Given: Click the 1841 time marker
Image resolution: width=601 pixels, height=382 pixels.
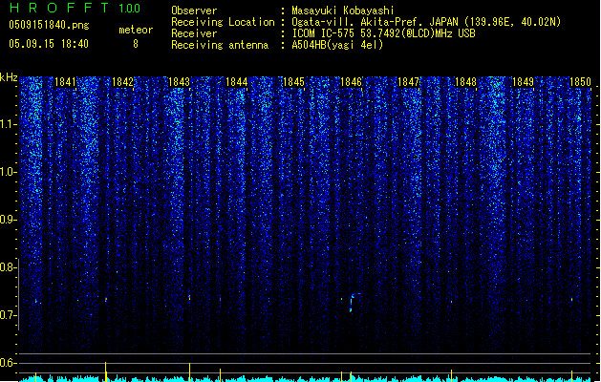Looking at the screenshot, I should 65,82.
